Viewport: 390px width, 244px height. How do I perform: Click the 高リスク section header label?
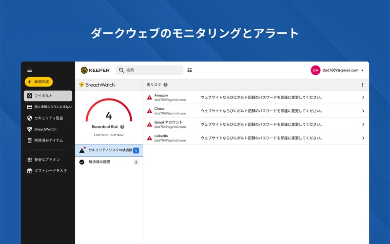[x=154, y=85]
